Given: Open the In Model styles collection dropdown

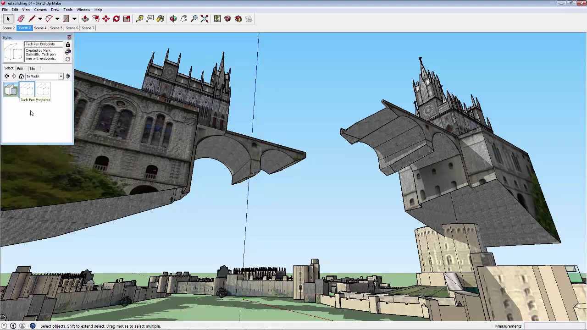Looking at the screenshot, I should click(x=44, y=76).
